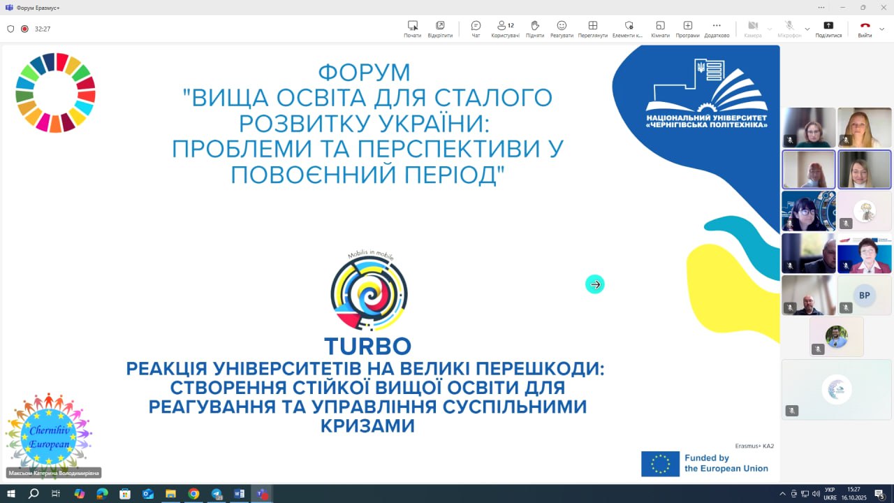The width and height of the screenshot is (894, 503).
Task: Show hidden system tray icons chevron
Action: tap(782, 494)
